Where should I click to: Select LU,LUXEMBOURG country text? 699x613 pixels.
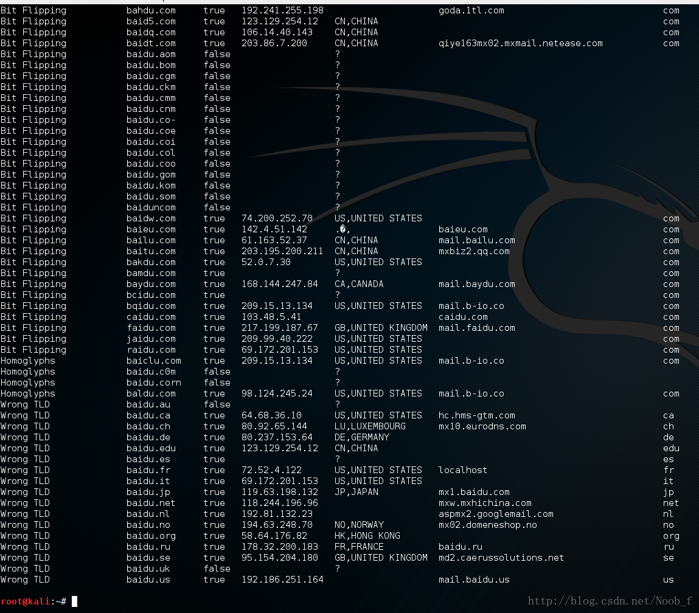coord(370,426)
